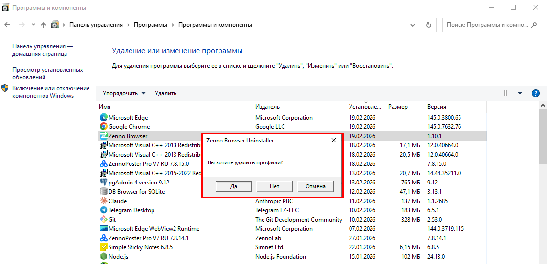Click the Claude program icon
The height and width of the screenshot is (264, 547).
(x=103, y=201)
